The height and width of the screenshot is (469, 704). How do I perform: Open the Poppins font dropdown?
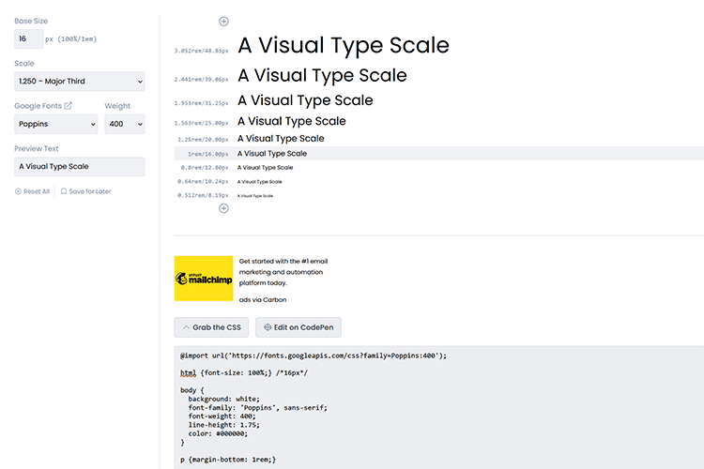pos(55,124)
